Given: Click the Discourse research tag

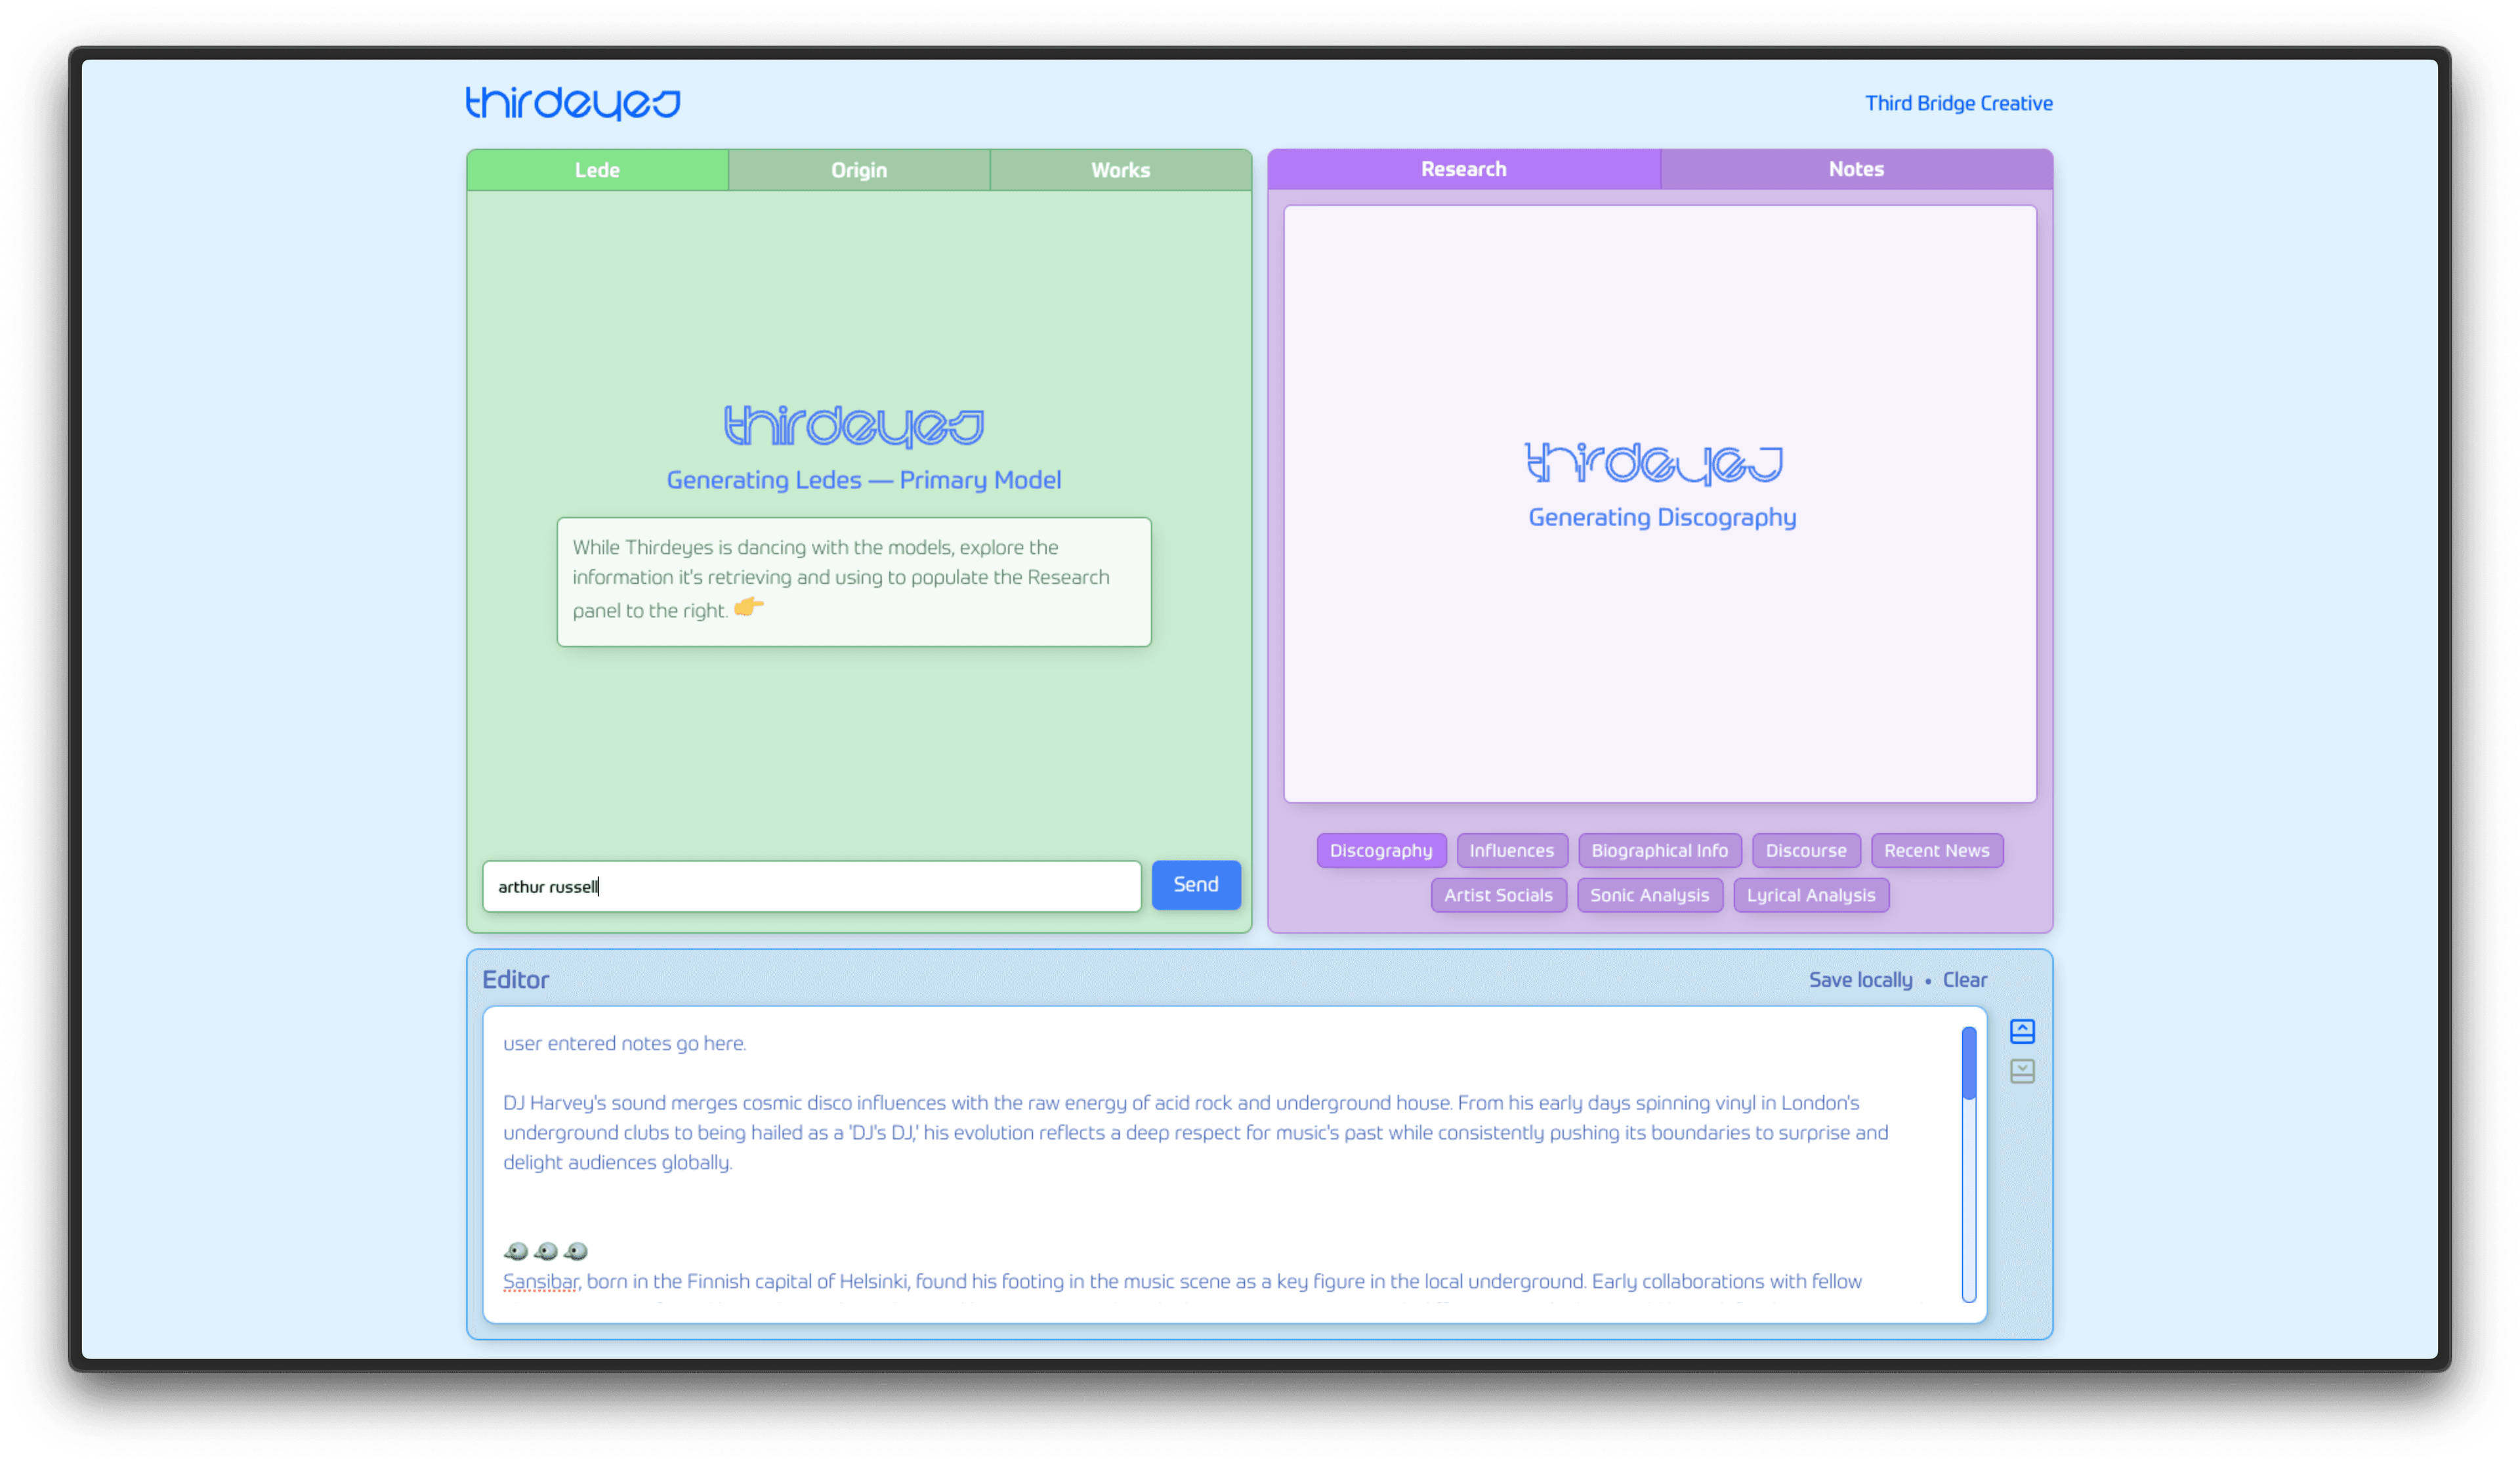Looking at the screenshot, I should (1806, 850).
